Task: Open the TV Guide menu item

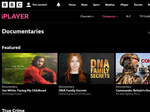Action: pos(145,16)
